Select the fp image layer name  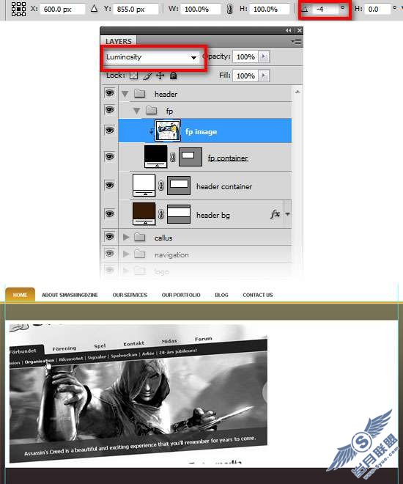click(x=201, y=132)
